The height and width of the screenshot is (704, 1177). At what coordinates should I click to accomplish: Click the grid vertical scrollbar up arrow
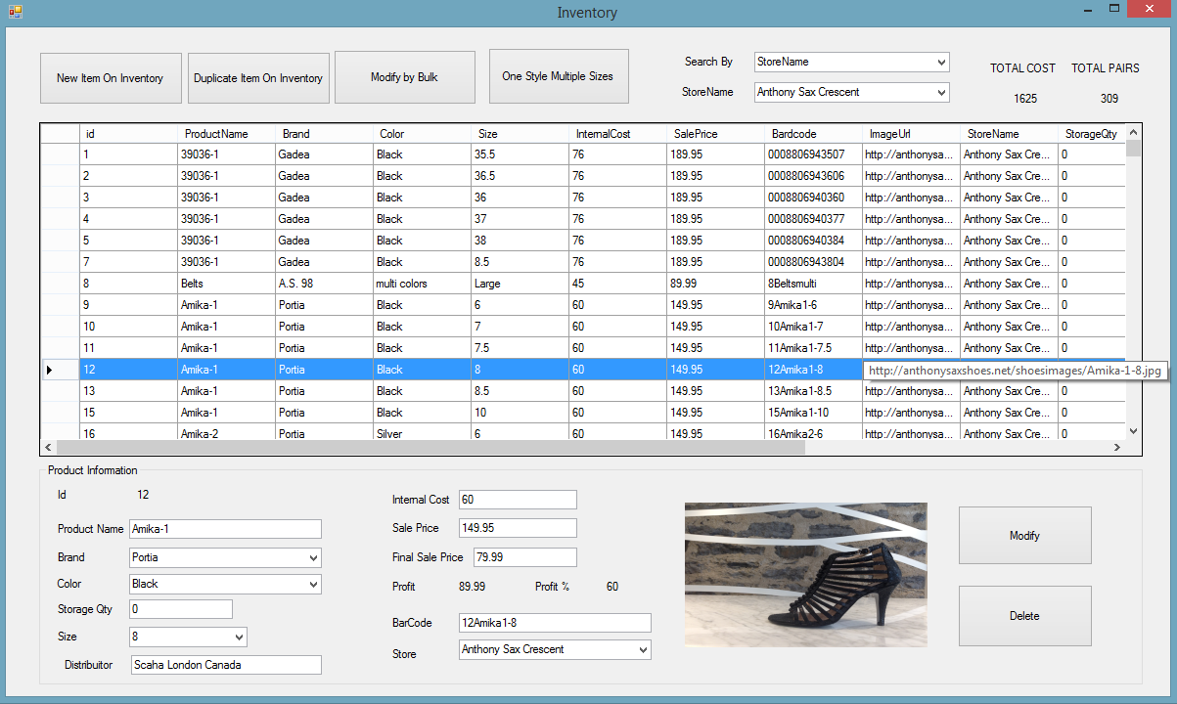1133,131
